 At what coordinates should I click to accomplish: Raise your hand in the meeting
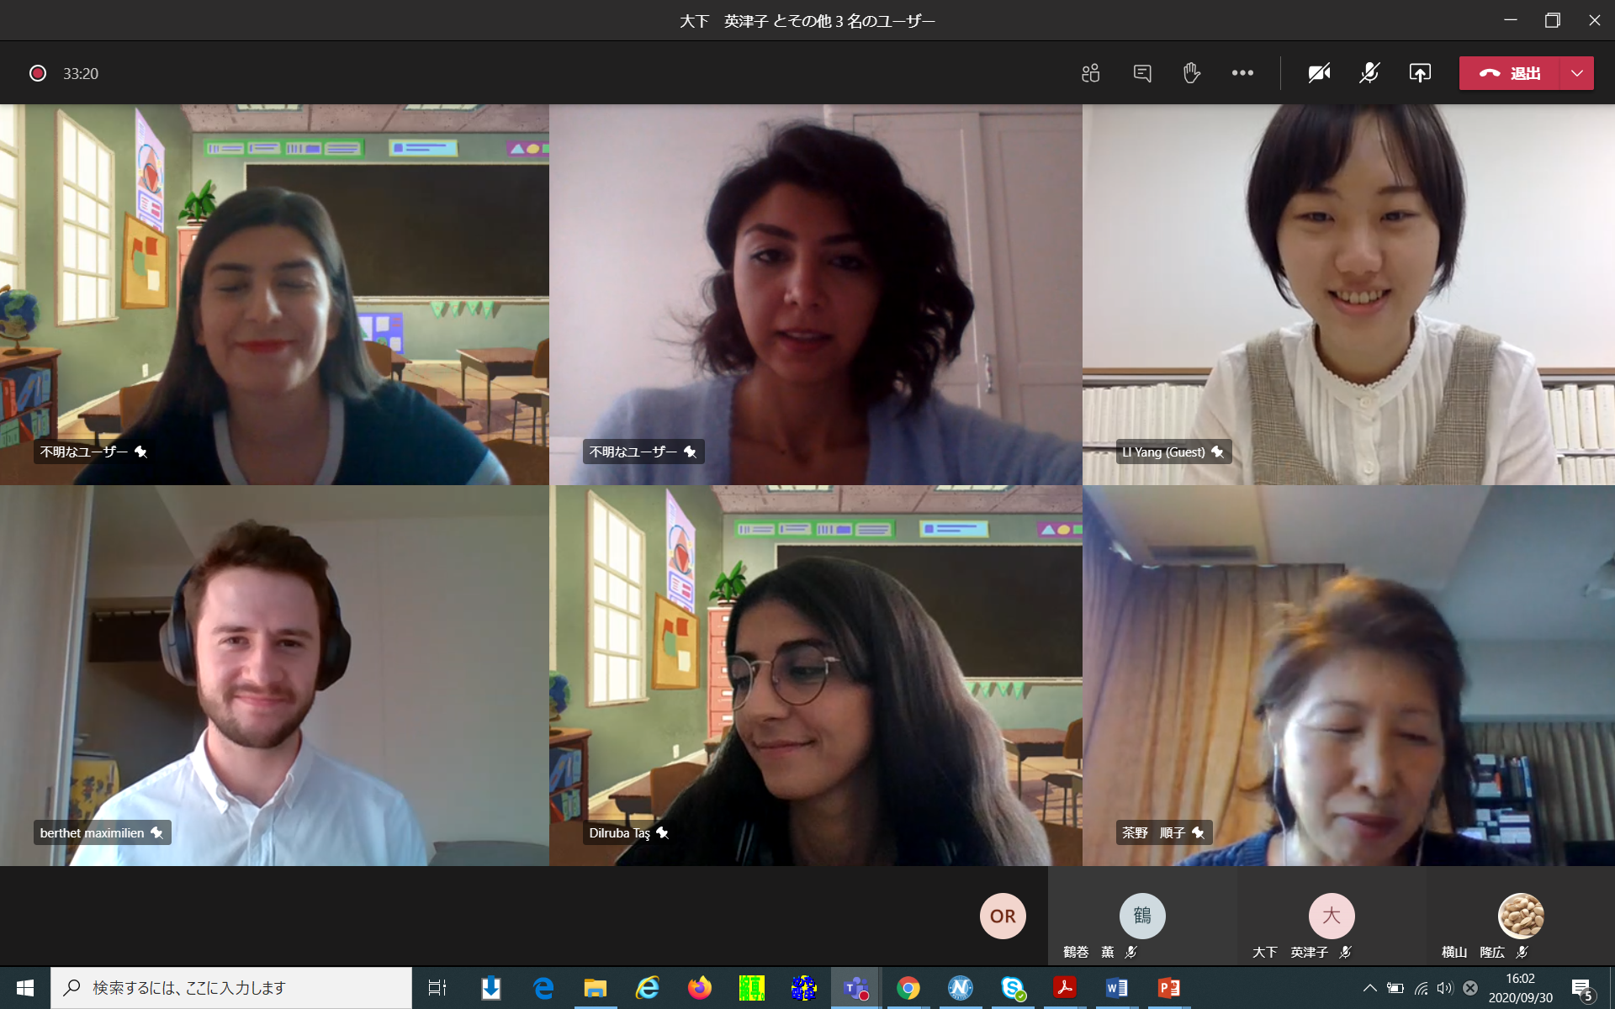1191,73
